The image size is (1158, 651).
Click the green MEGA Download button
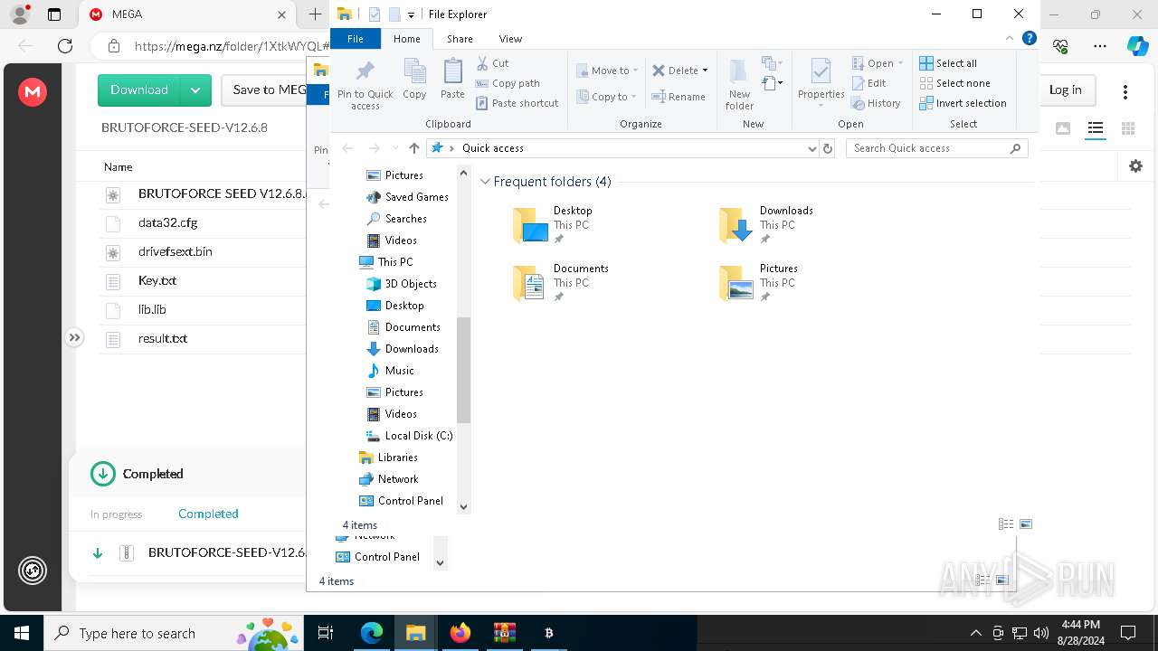pyautogui.click(x=139, y=90)
